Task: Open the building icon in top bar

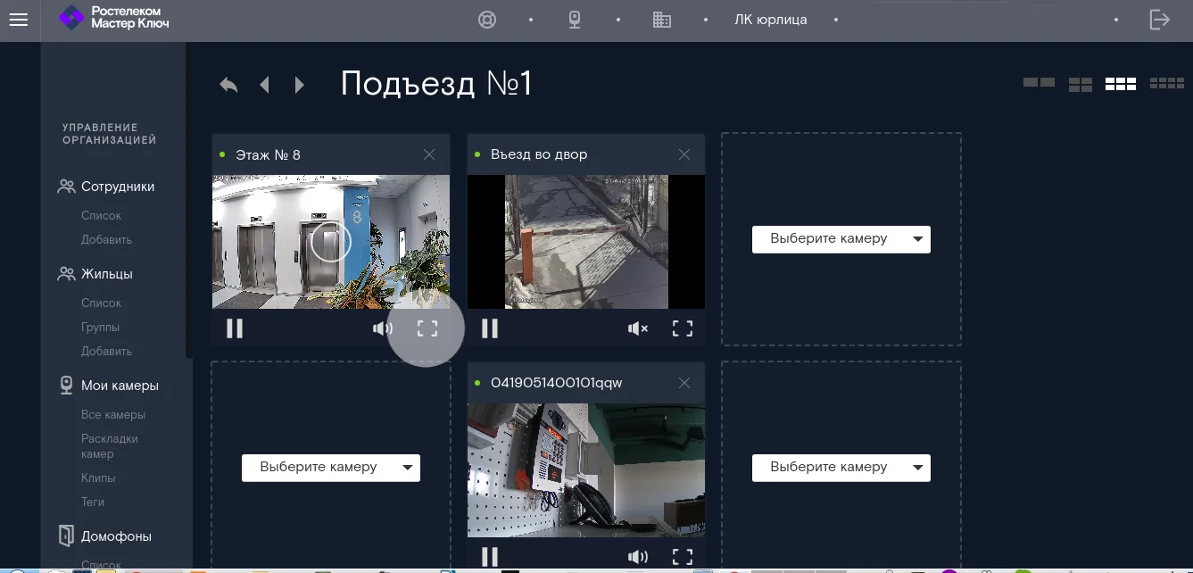Action: pos(662,20)
